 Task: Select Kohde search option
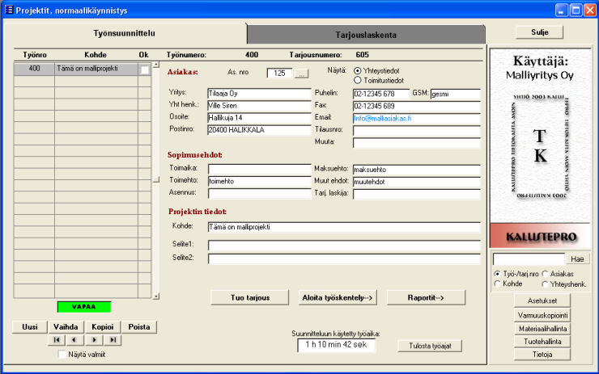(497, 284)
